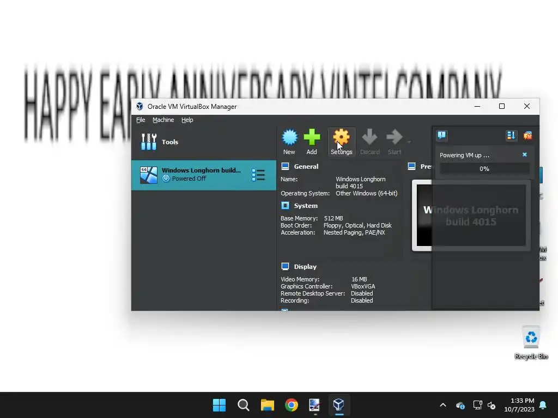Click the Display section screen icon
This screenshot has width=558, height=418.
coord(285,266)
